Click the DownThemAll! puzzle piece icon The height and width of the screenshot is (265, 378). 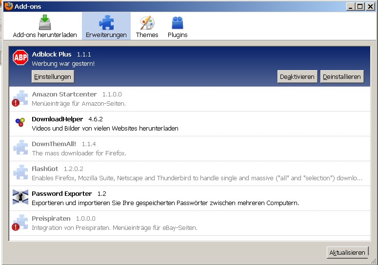click(20, 147)
